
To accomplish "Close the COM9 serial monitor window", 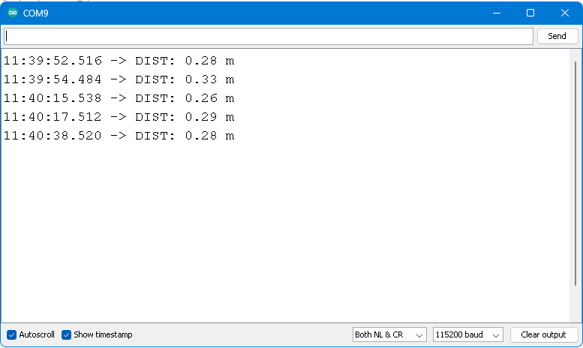I will (564, 13).
